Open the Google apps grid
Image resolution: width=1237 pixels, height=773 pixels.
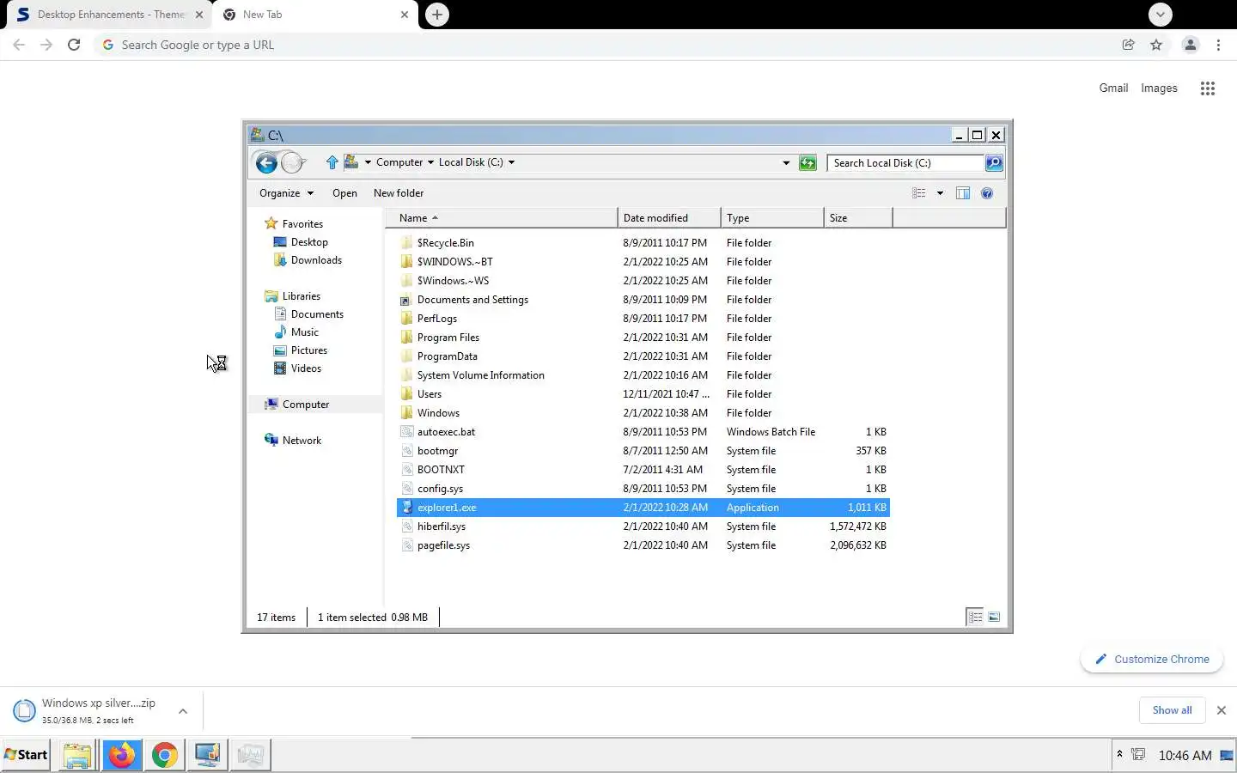(x=1207, y=88)
